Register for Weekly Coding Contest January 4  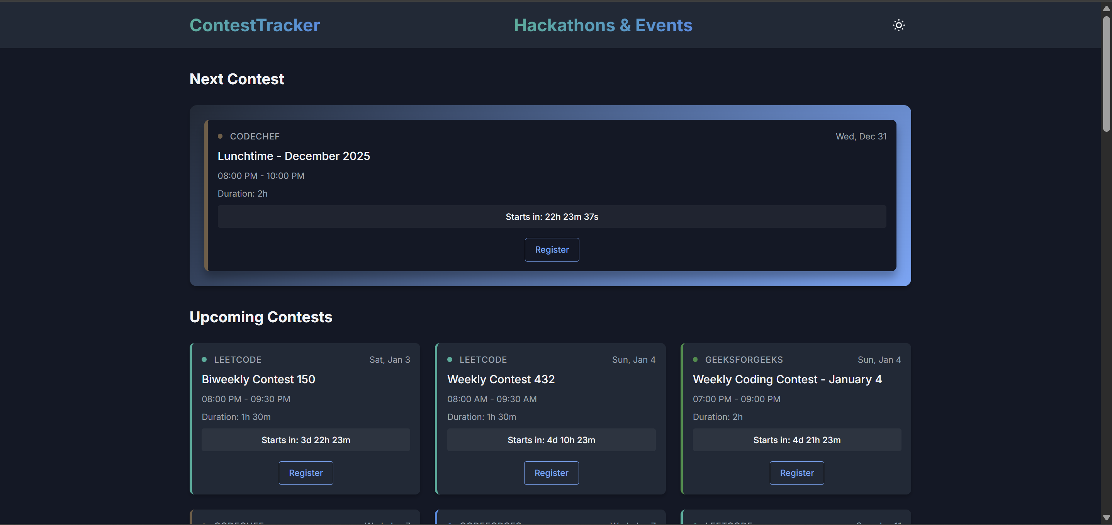coord(796,473)
